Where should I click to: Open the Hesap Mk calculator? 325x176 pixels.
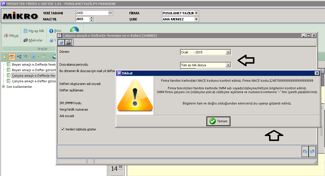(34, 31)
